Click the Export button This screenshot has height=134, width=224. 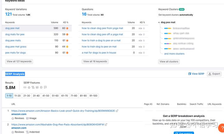click(214, 74)
